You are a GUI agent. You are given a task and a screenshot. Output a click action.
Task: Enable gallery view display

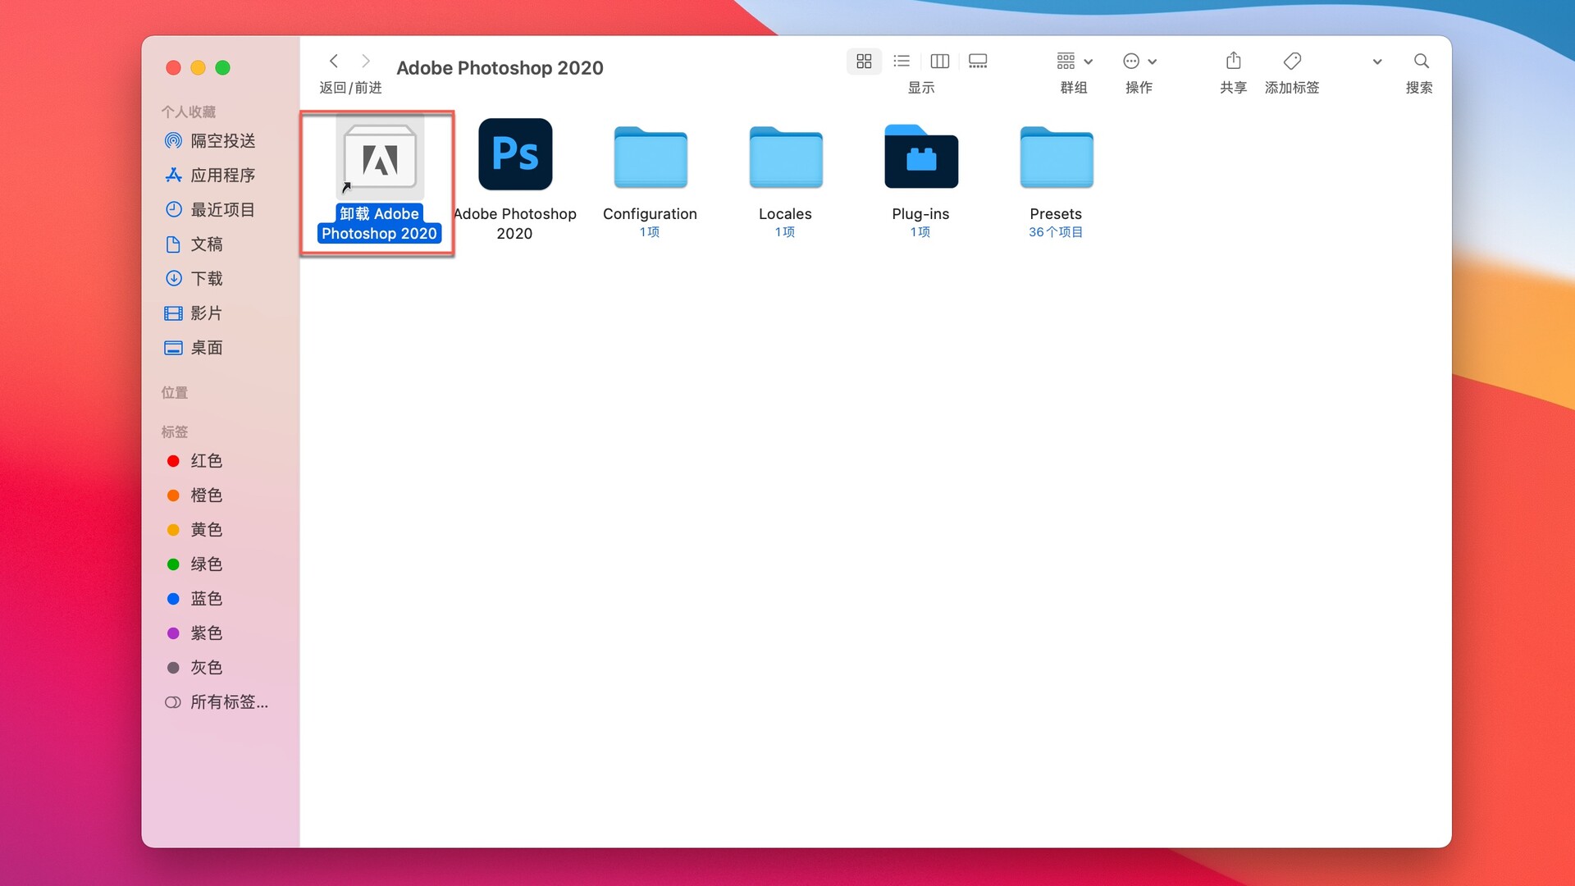(977, 61)
